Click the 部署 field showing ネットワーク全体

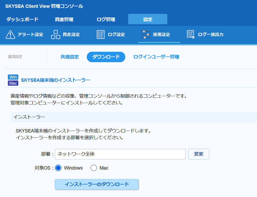120,154
